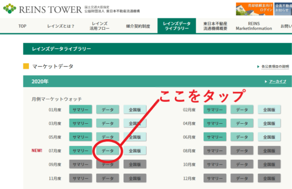The width and height of the screenshot is (292, 189).
Task: Click データ for 04月度
Action: [242, 123]
